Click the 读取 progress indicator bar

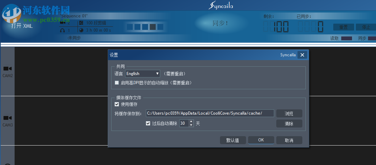346,38
